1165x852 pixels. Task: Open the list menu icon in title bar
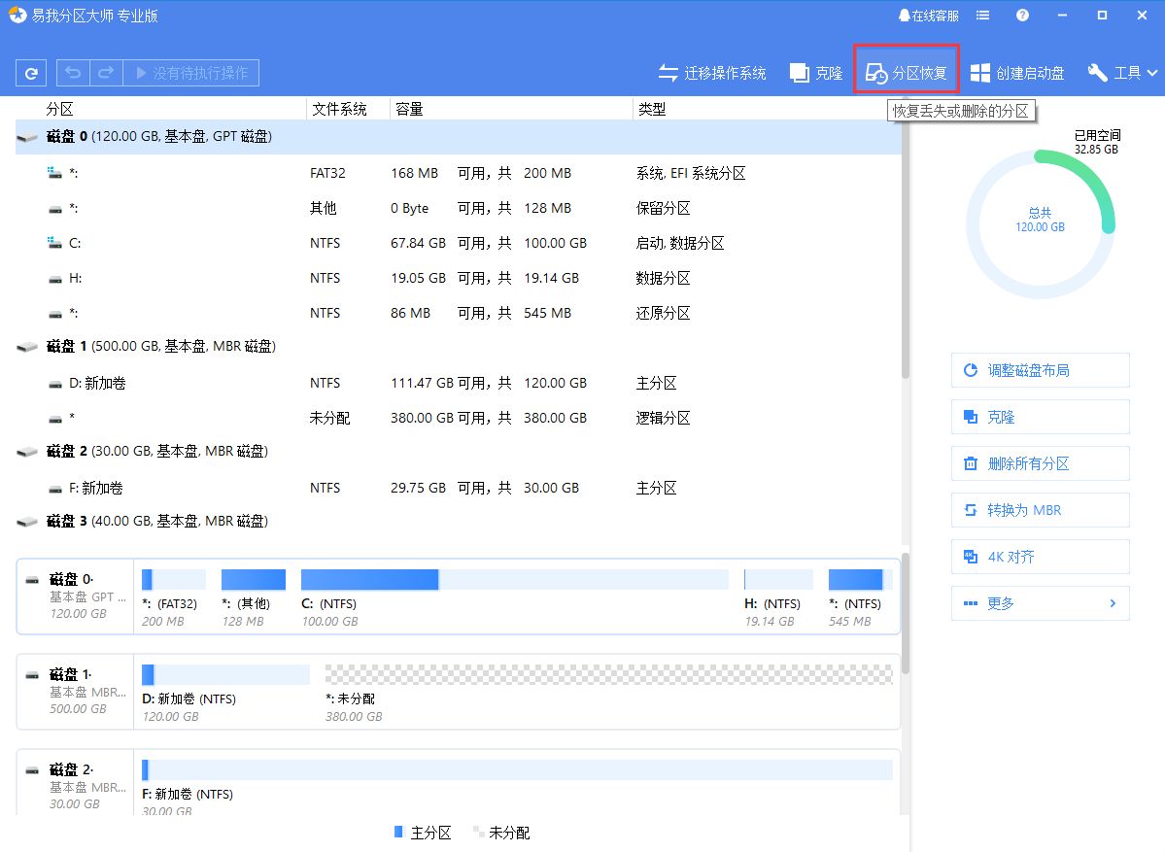(x=983, y=16)
